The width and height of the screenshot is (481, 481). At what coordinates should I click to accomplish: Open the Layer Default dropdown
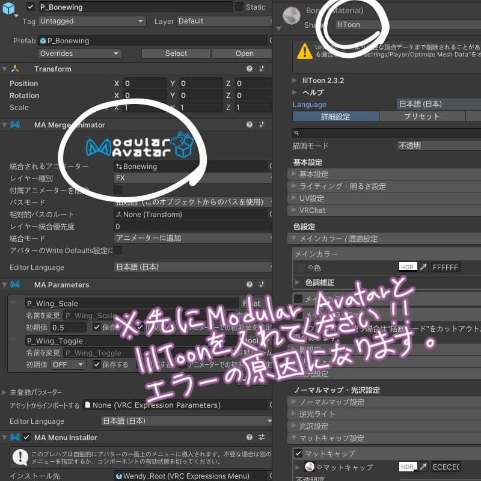(x=224, y=21)
